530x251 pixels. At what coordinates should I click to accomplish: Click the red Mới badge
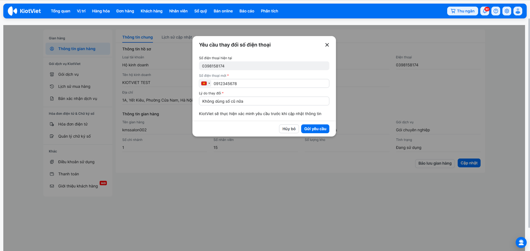(103, 183)
